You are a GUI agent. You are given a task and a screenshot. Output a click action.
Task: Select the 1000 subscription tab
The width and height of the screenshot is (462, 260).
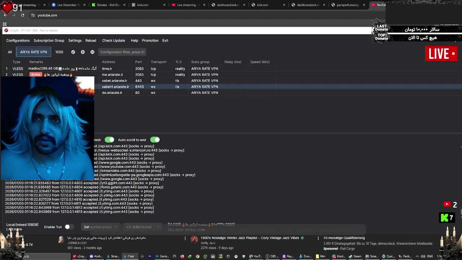pos(59,52)
